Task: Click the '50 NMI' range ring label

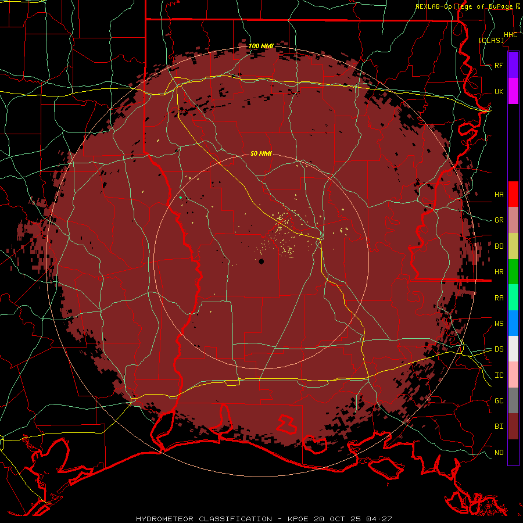Action: click(261, 153)
